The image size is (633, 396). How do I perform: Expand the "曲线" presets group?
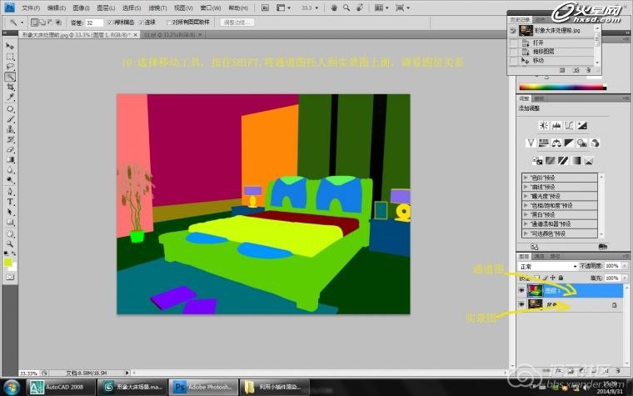[526, 187]
